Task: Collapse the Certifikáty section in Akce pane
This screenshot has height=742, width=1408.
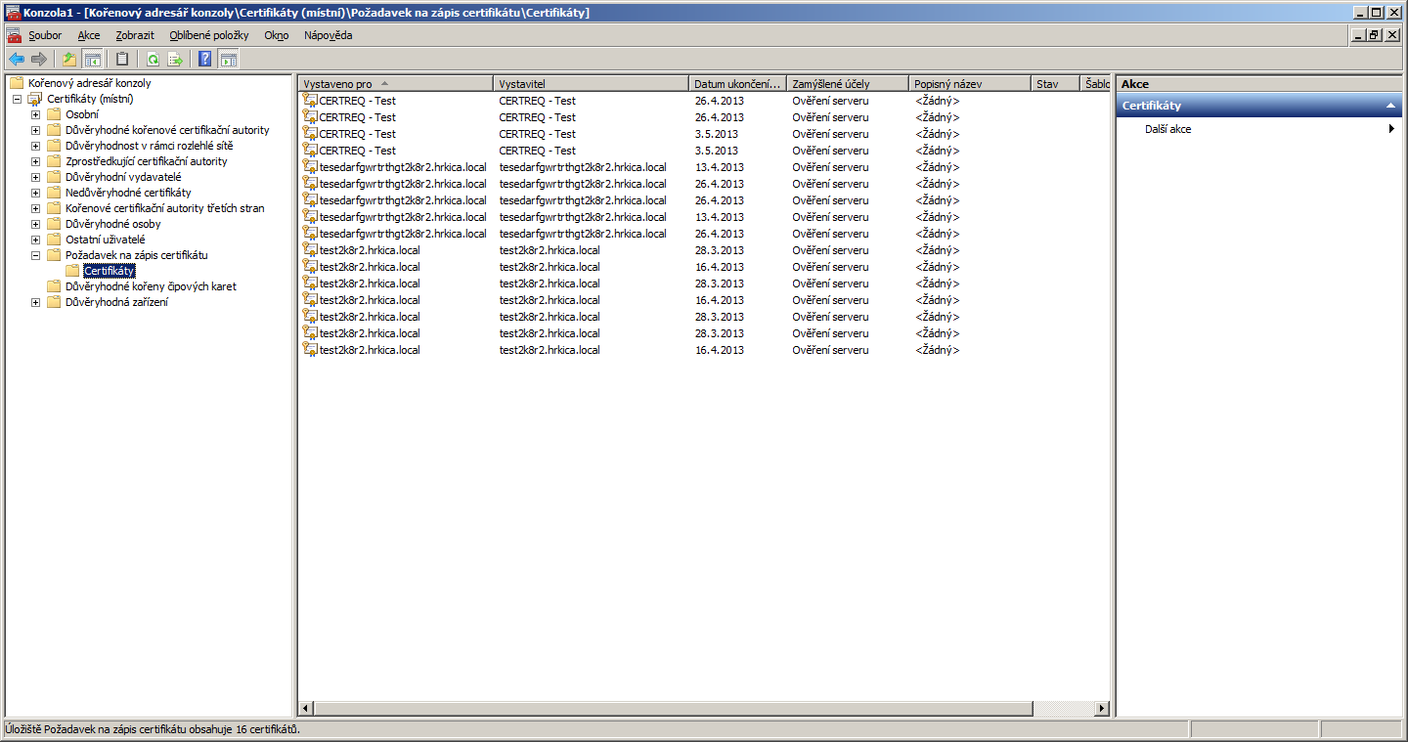Action: [1390, 106]
